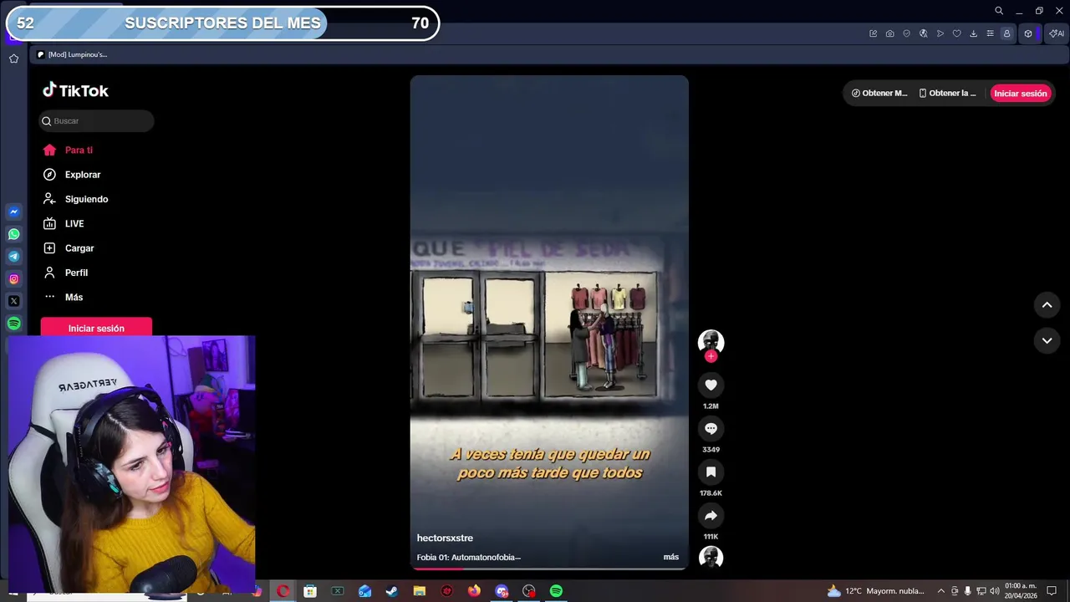Open WhatsApp in Opera sidebar
The width and height of the screenshot is (1070, 602).
(13, 234)
